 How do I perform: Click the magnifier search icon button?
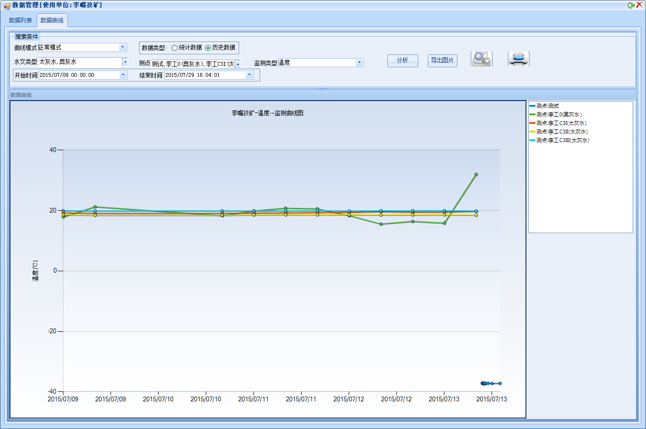coord(481,59)
